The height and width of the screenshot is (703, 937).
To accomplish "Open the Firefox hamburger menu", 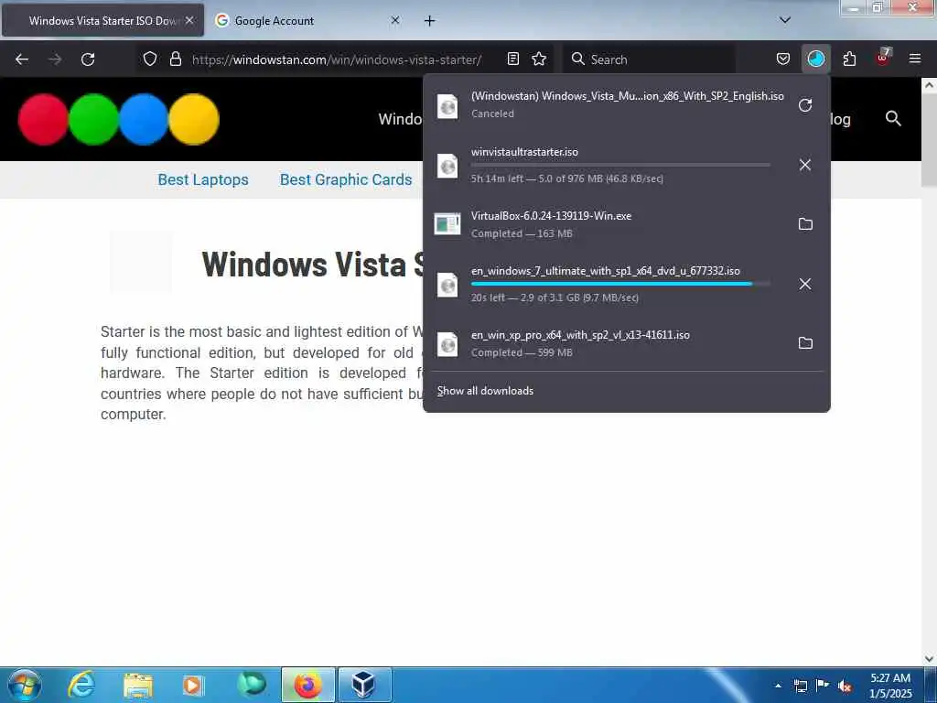I will click(915, 59).
